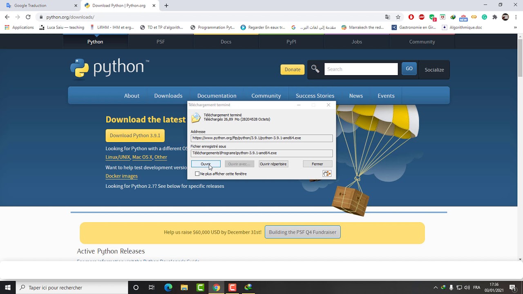
Task: Switch to the Jobs top tab
Action: pos(357,42)
